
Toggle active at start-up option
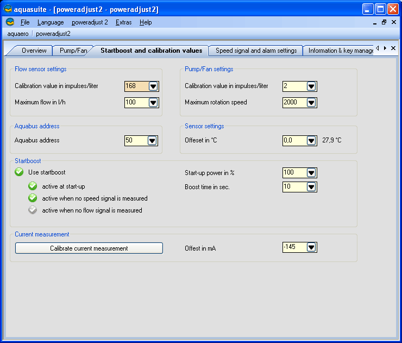click(33, 186)
